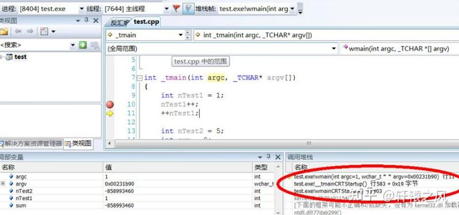Click the clear search icon in class view

[94, 45]
